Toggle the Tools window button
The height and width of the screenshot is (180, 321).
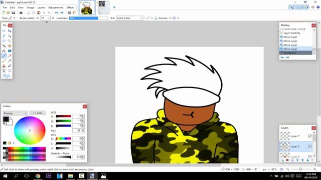coord(291,7)
